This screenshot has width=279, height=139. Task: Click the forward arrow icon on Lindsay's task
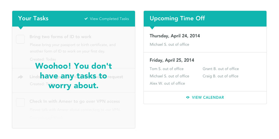click(x=20, y=77)
